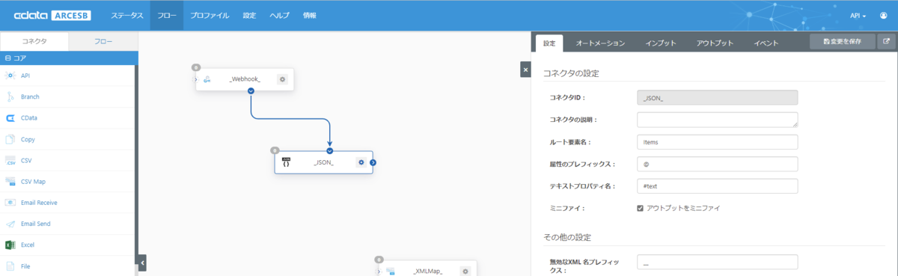This screenshot has height=276, width=898.
Task: Click the counter badge on _Webhook_ node
Action: click(196, 67)
